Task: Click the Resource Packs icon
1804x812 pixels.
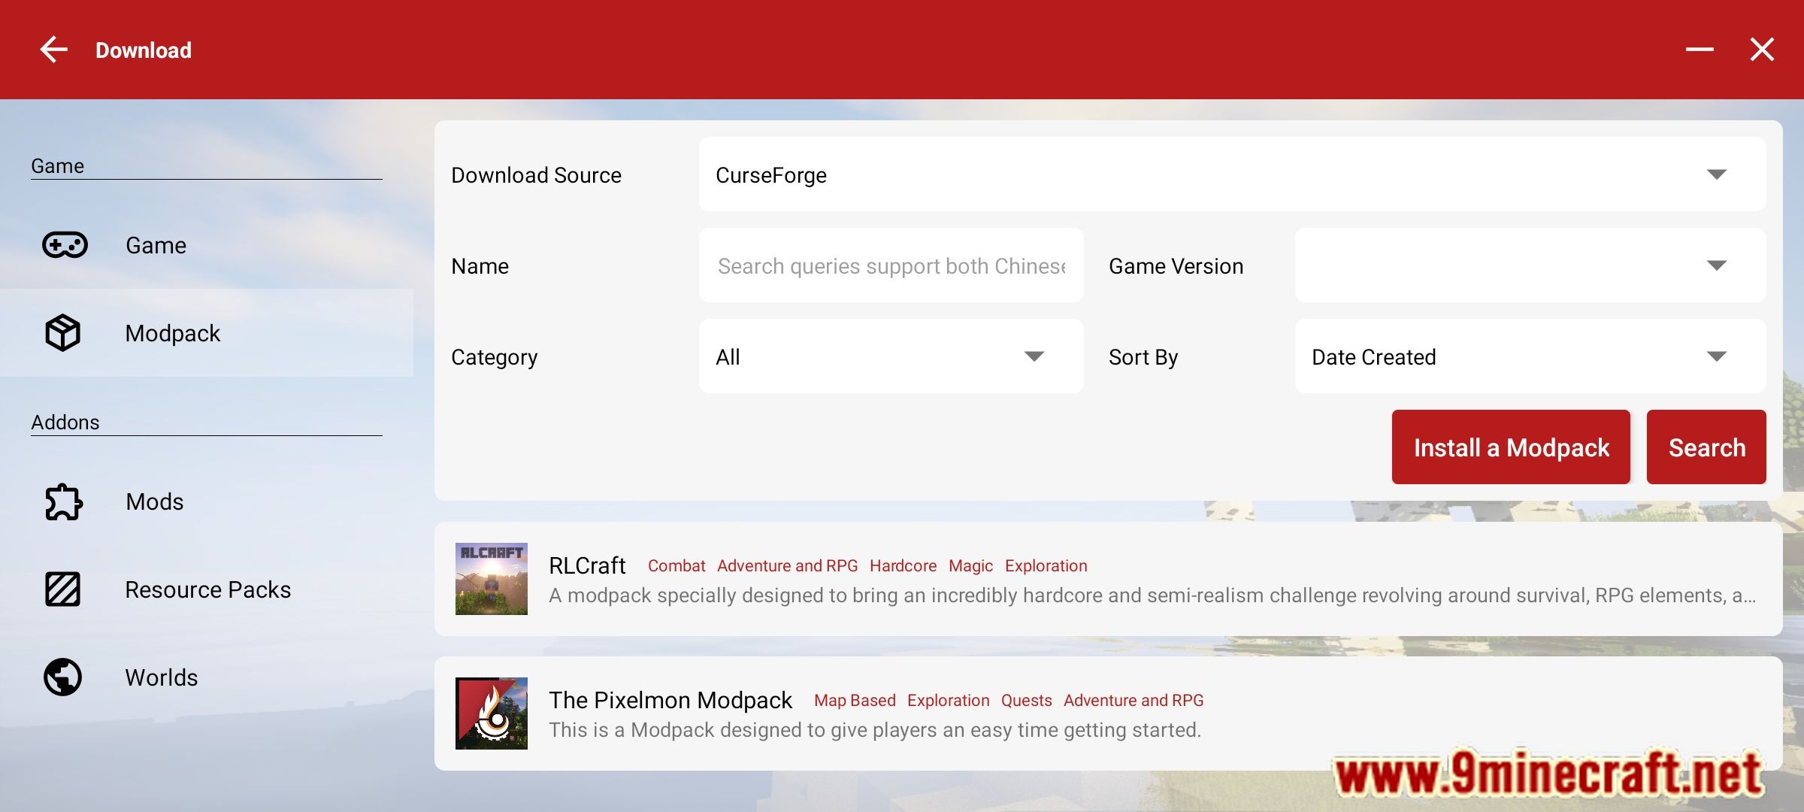Action: pyautogui.click(x=63, y=589)
